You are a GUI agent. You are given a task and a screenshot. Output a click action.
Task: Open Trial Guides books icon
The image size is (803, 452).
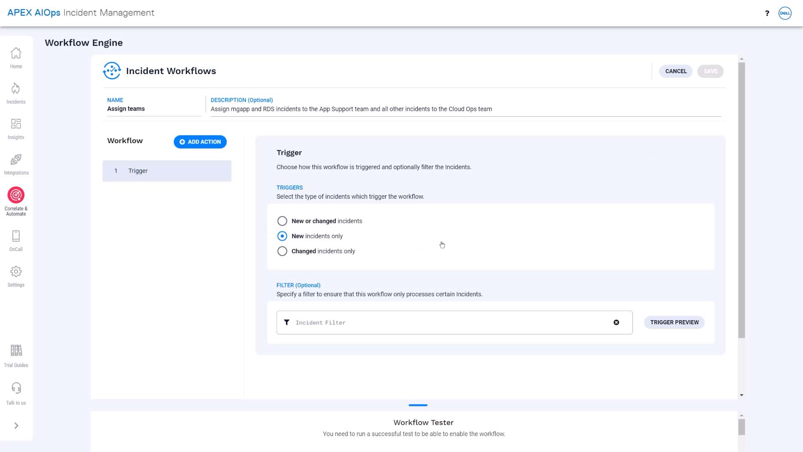tap(16, 350)
